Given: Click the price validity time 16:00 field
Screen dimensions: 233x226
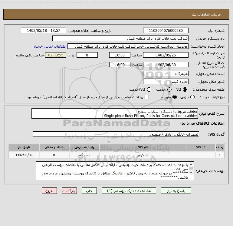Looking at the screenshot, I should (x=120, y=65).
